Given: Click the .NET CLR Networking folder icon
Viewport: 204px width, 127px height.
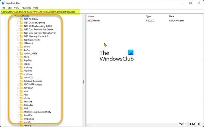Looking at the screenshot, I should 21,23.
